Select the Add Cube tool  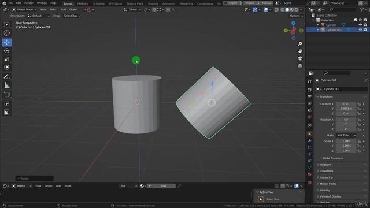tap(6, 95)
